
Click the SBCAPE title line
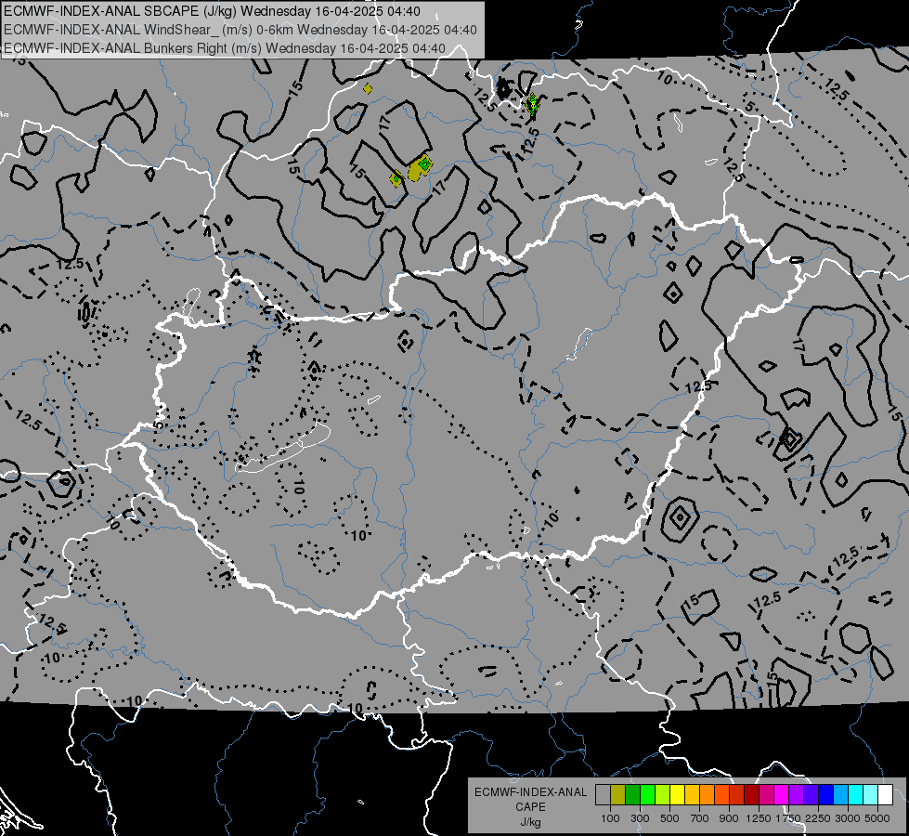pos(213,11)
